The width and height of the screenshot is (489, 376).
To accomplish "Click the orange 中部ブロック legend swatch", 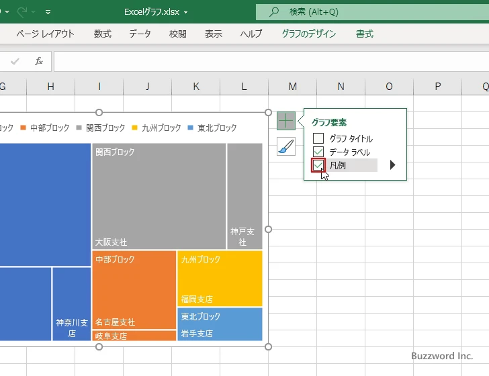I will (23, 128).
